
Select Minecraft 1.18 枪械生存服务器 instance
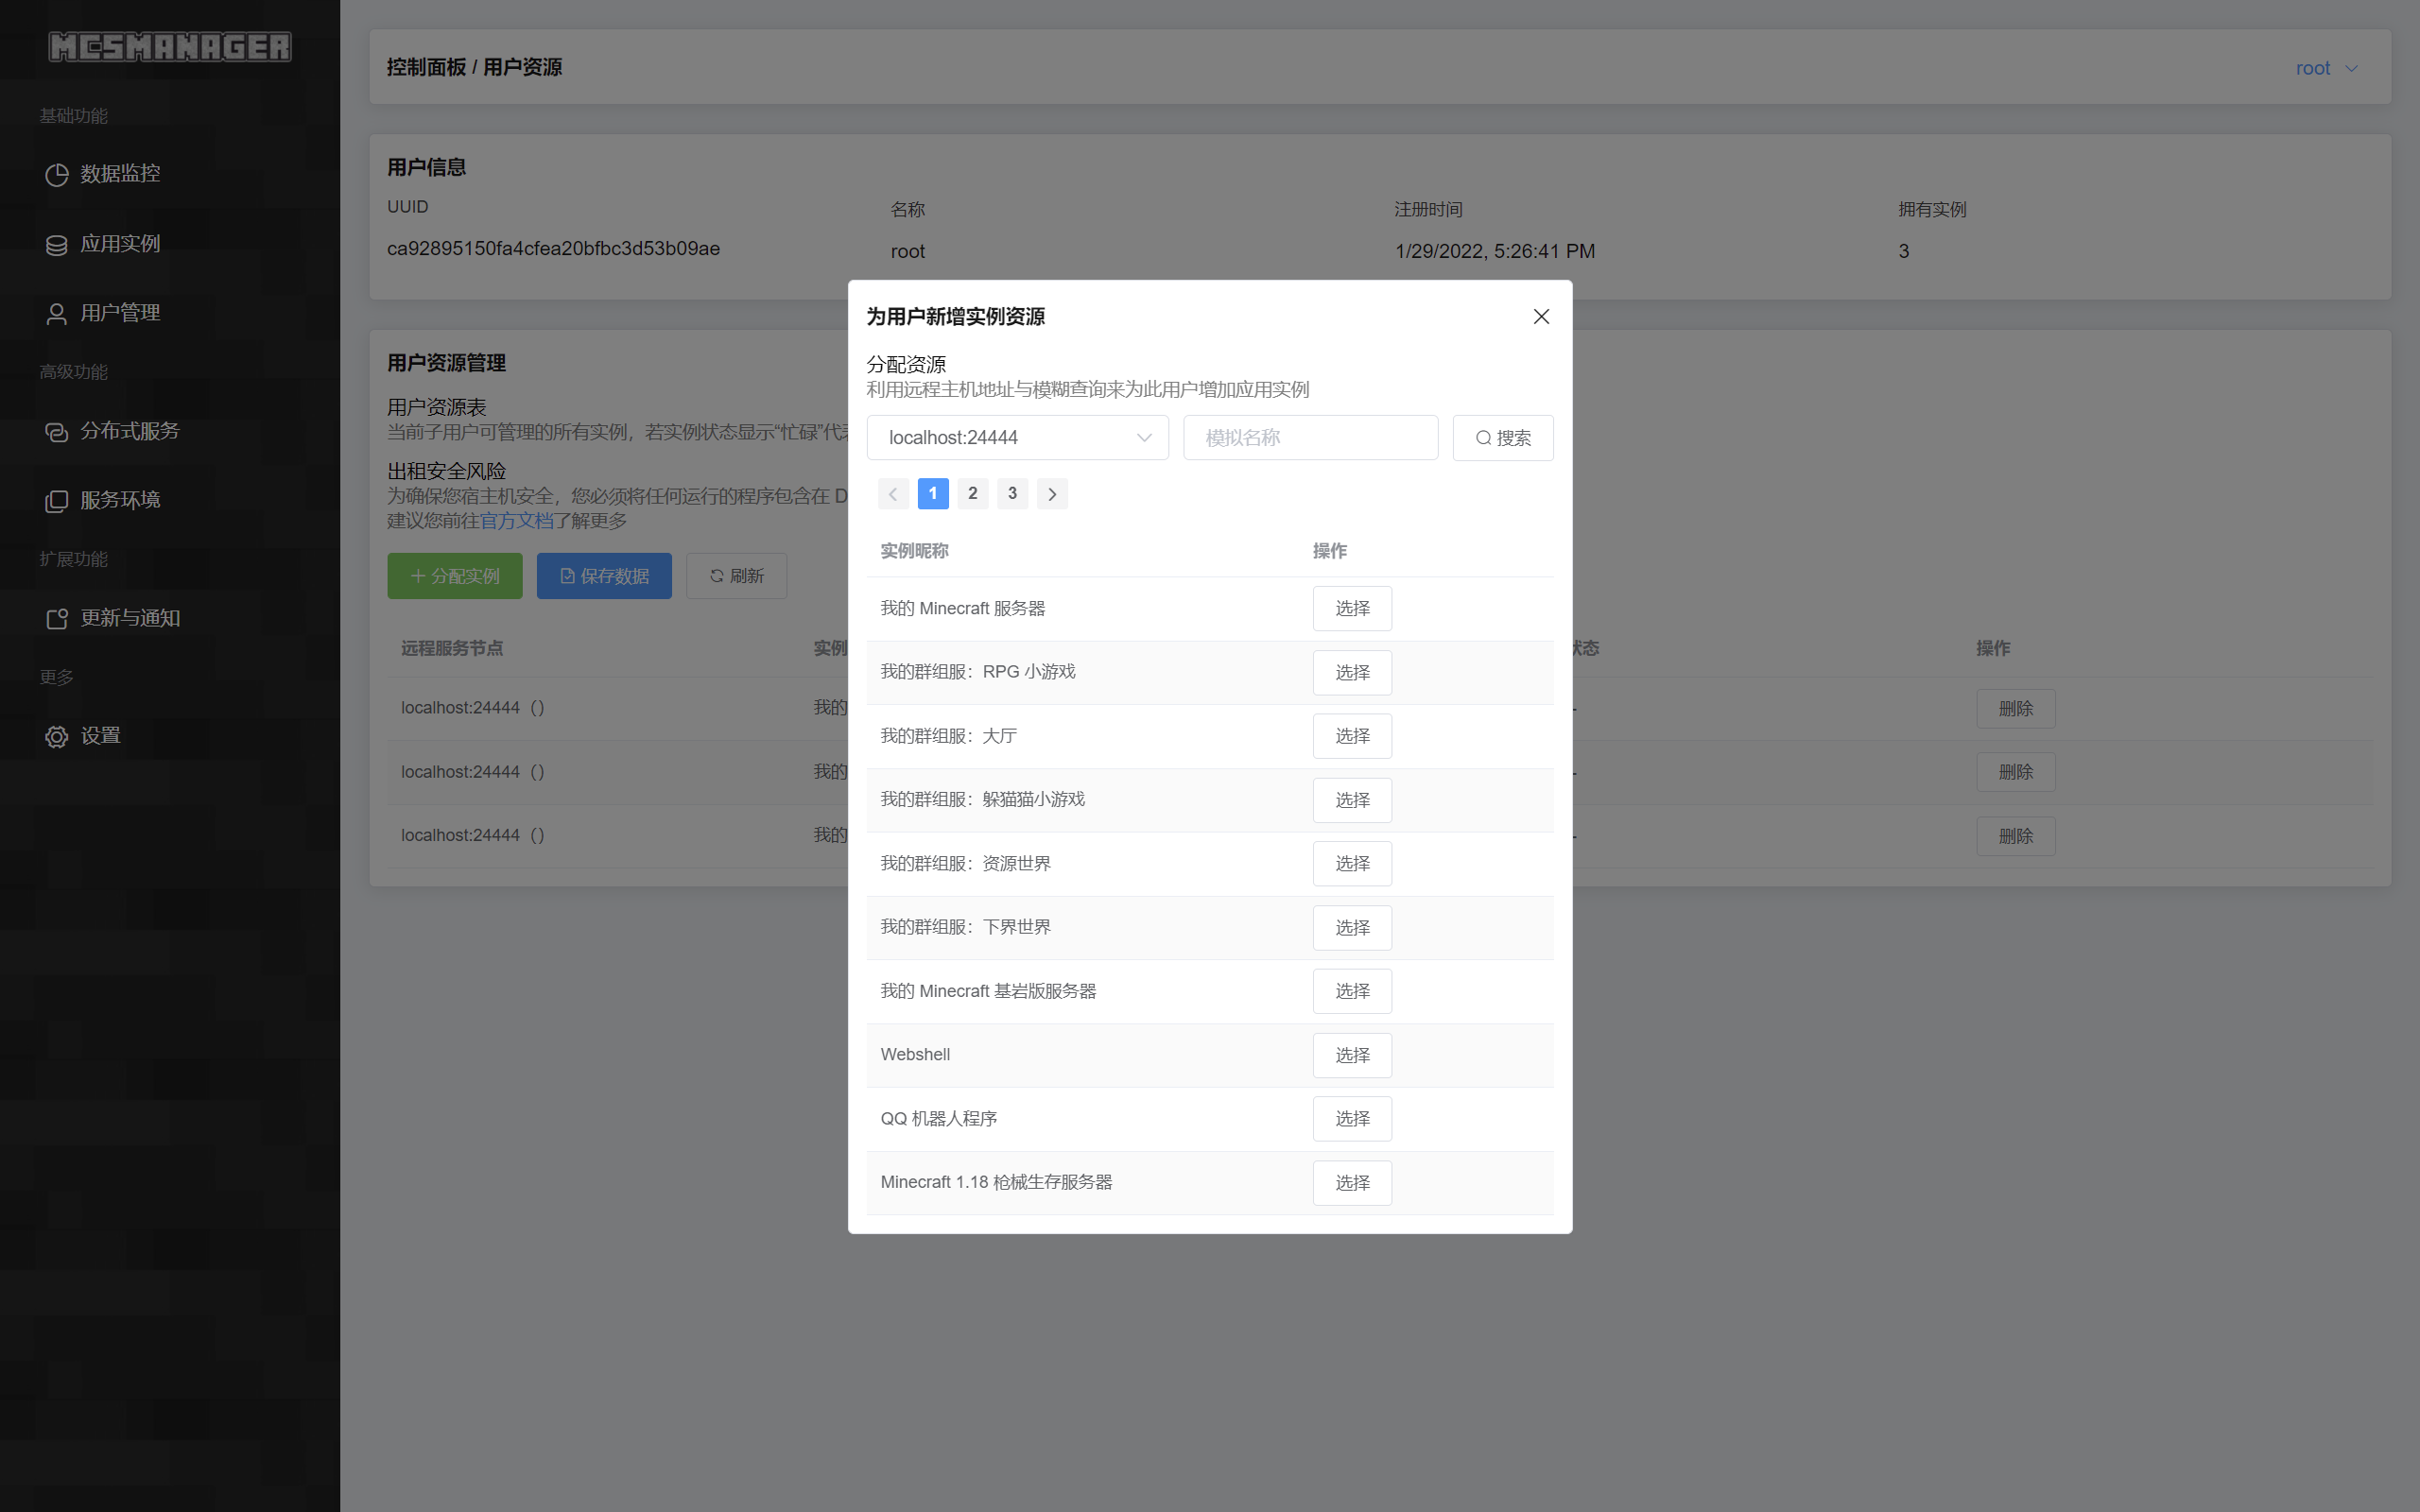(x=1351, y=1183)
